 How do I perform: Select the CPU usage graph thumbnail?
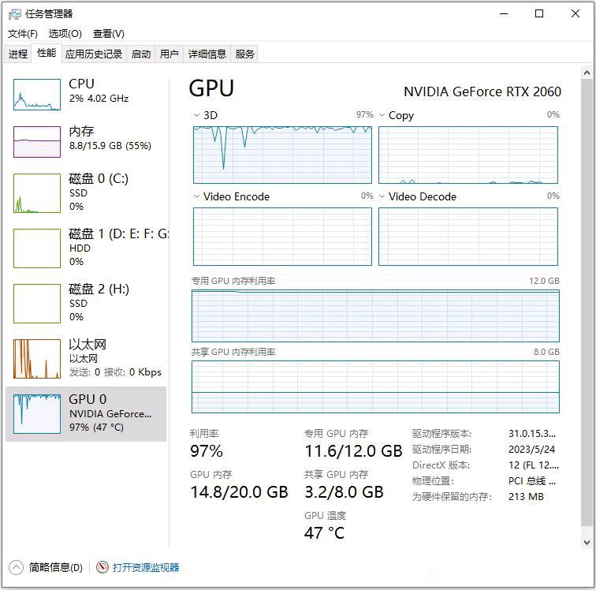point(37,95)
